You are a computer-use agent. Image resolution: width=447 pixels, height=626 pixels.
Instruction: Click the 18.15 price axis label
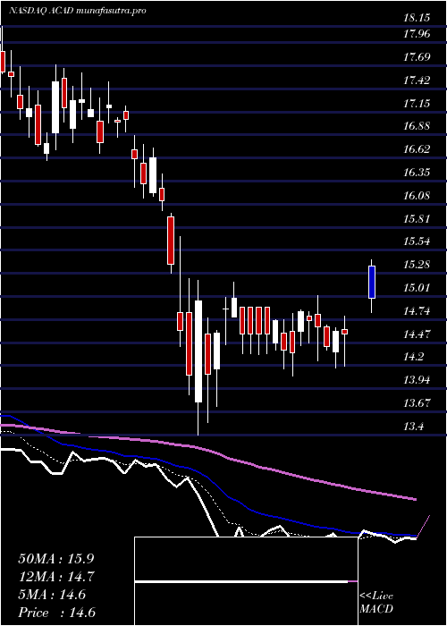pos(417,17)
